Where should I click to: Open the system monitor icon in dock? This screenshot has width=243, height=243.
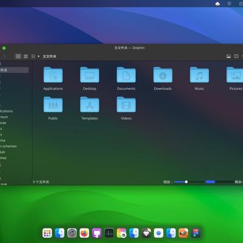pos(109,233)
